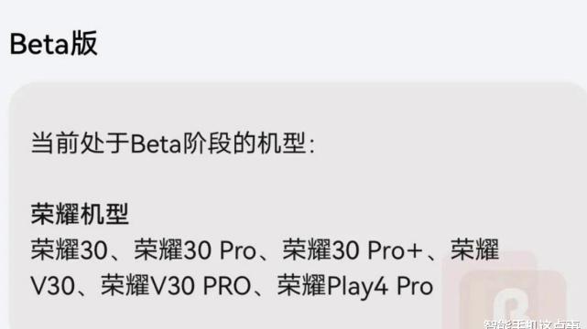Click 荣耀 at the first model line's end
Screen dimensions: 587x329
pyautogui.click(x=474, y=249)
